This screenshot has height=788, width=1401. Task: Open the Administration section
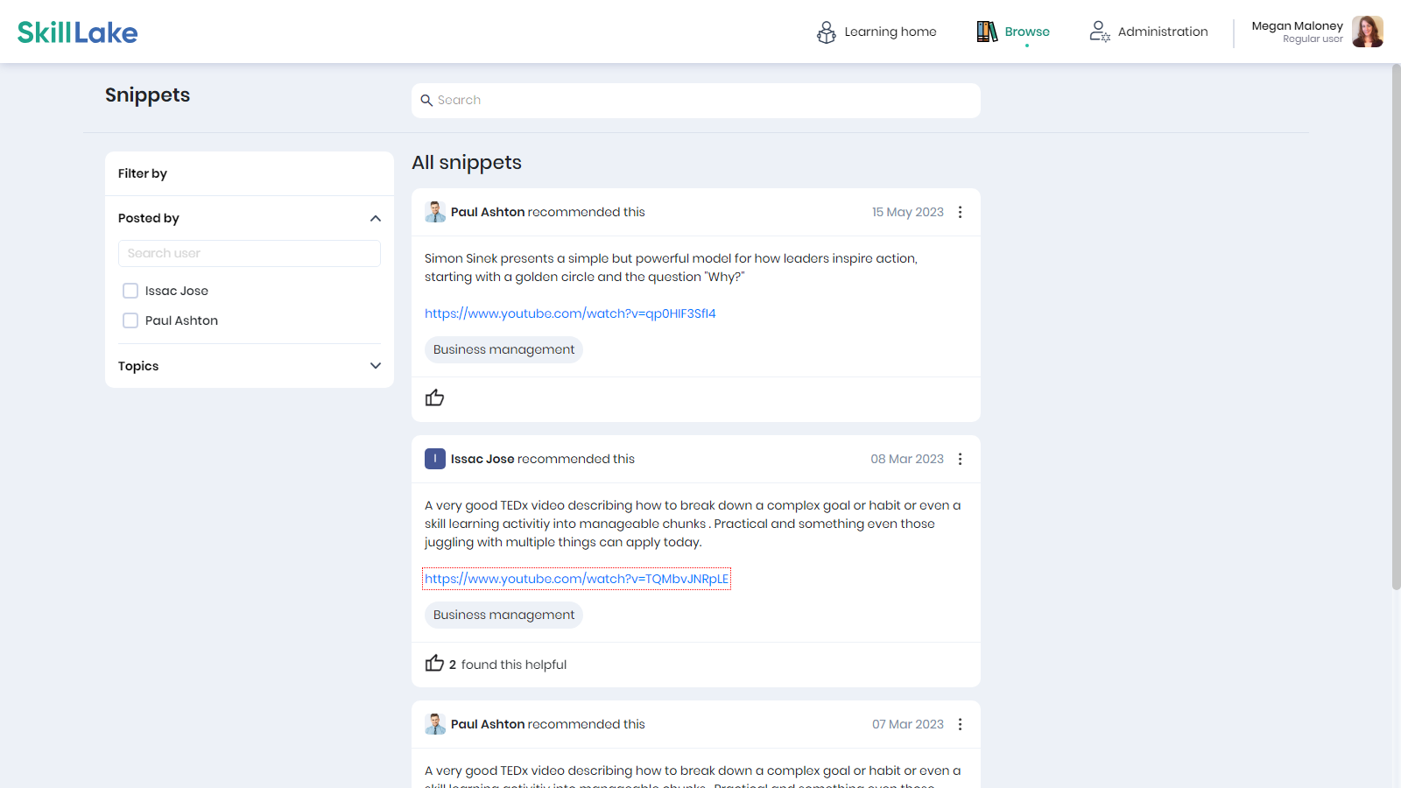1149,32
